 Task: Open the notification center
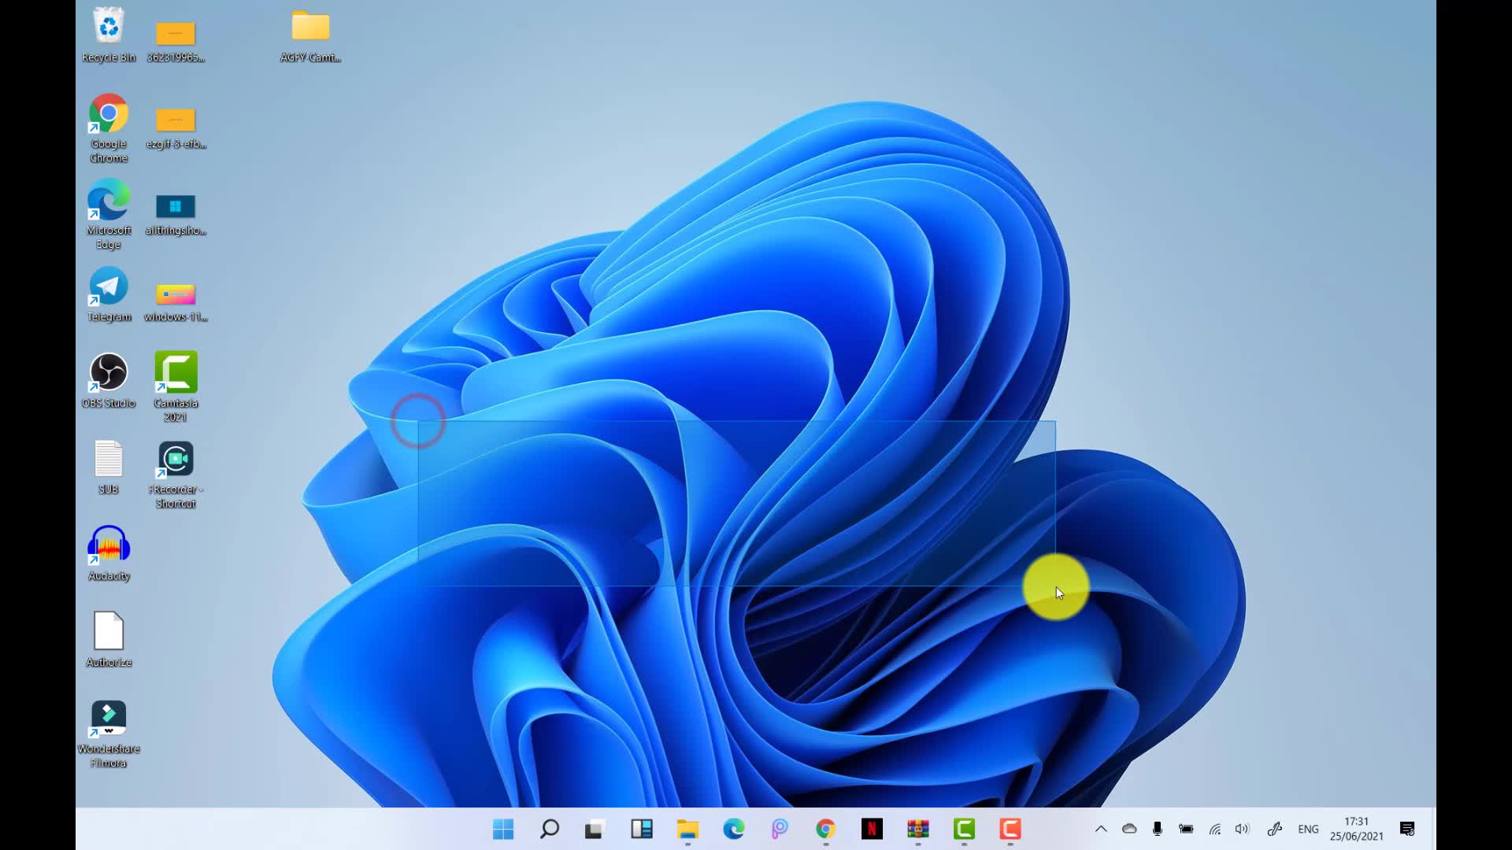click(1406, 829)
